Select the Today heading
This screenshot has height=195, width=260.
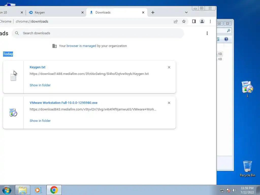tap(8, 54)
